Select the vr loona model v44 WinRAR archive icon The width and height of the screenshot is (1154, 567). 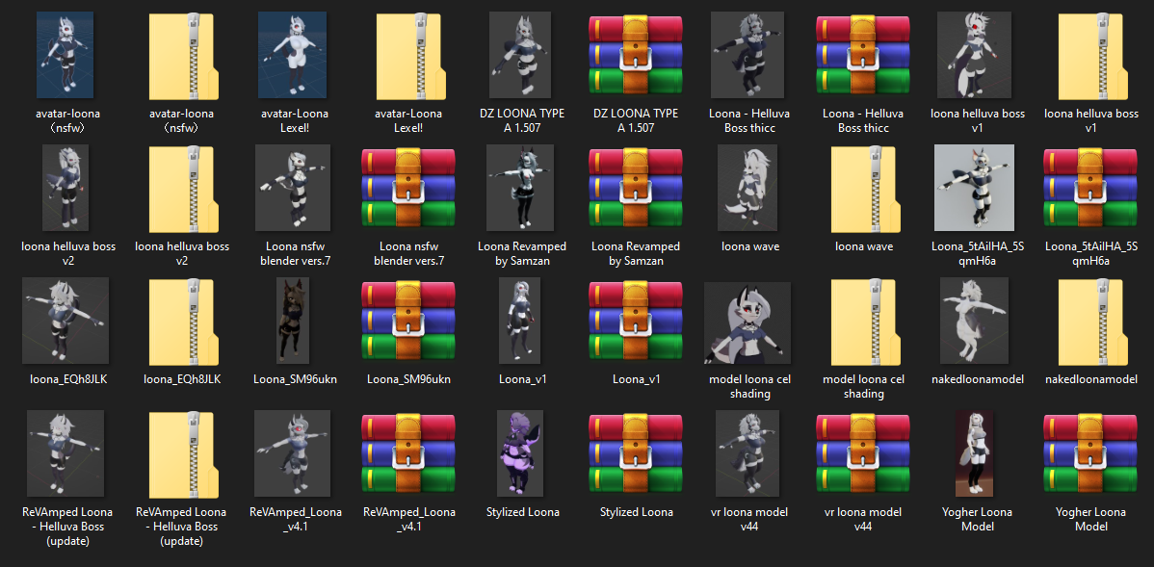[x=862, y=453]
